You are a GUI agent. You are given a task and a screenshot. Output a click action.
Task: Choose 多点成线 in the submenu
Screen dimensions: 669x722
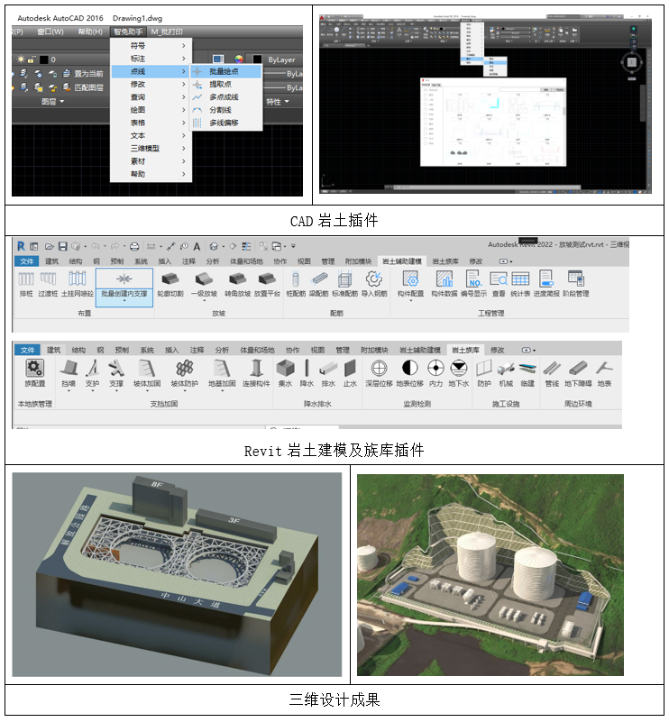point(224,97)
